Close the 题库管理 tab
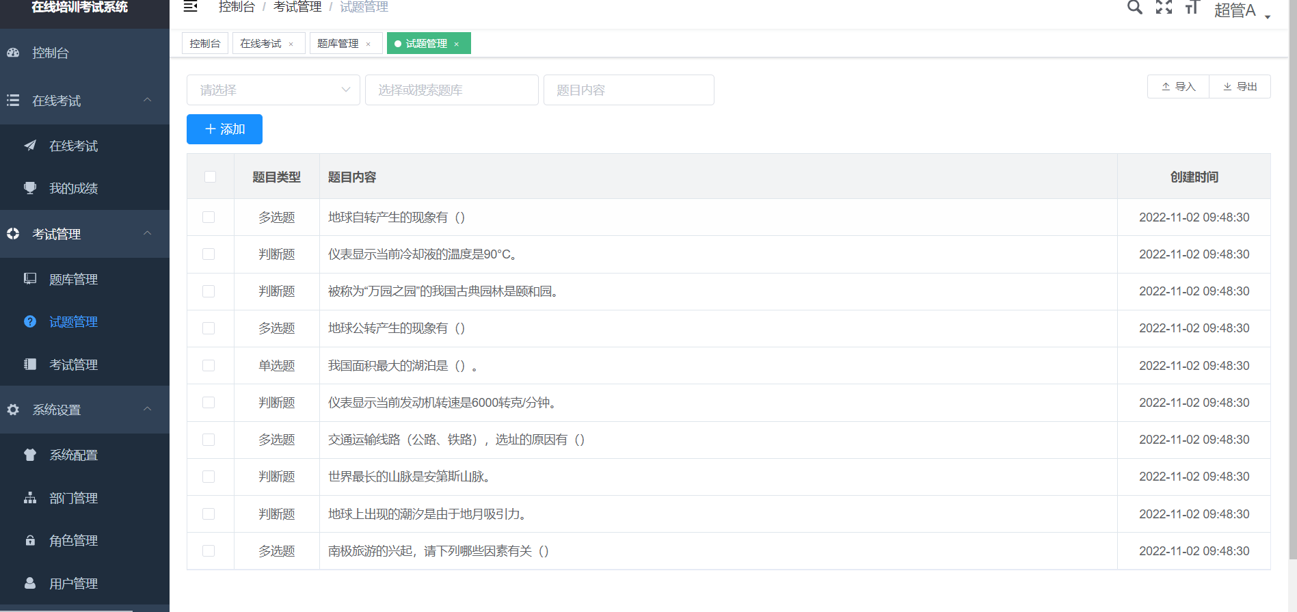The image size is (1297, 612). pos(368,44)
